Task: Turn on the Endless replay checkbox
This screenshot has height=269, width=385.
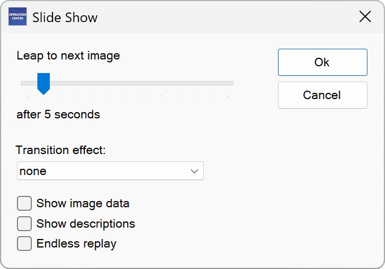Action: click(24, 244)
